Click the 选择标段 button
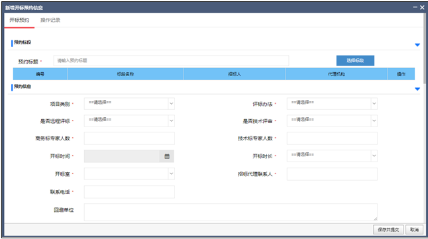Image resolution: width=428 pixels, height=239 pixels. tap(355, 60)
